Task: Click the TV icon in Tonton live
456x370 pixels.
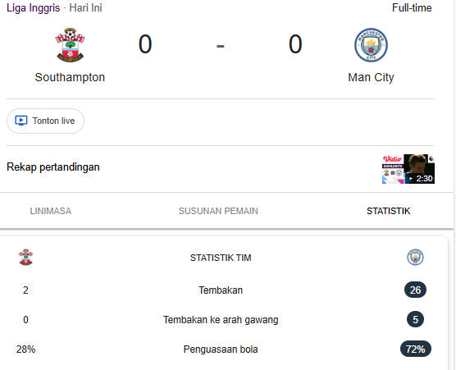Action: pyautogui.click(x=21, y=121)
